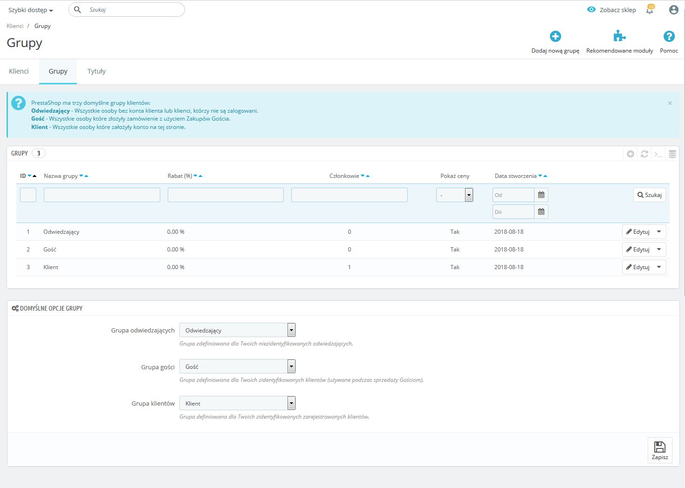The width and height of the screenshot is (685, 488).
Task: Open Recommended modules puzzle icon
Action: click(619, 36)
